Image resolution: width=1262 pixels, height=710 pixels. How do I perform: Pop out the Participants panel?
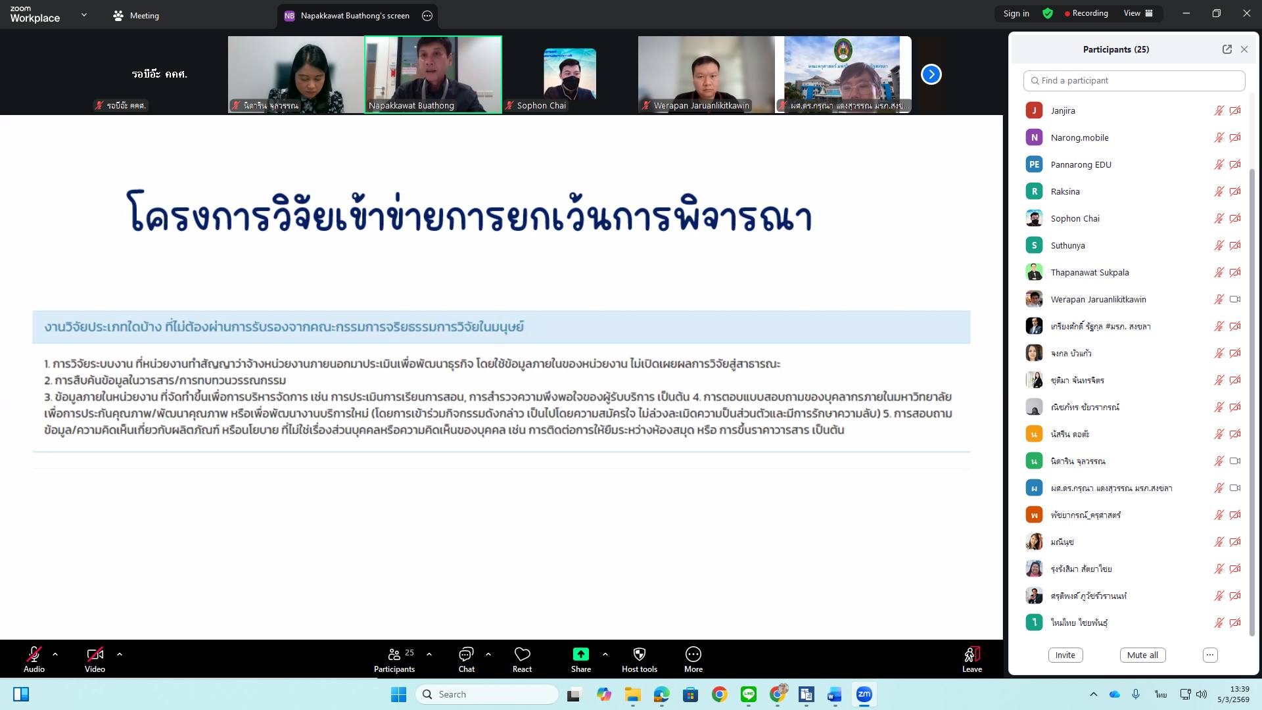pos(1227,49)
